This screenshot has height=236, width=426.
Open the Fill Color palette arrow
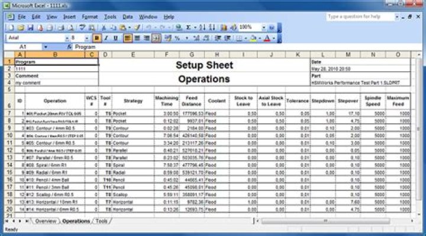pyautogui.click(x=260, y=38)
